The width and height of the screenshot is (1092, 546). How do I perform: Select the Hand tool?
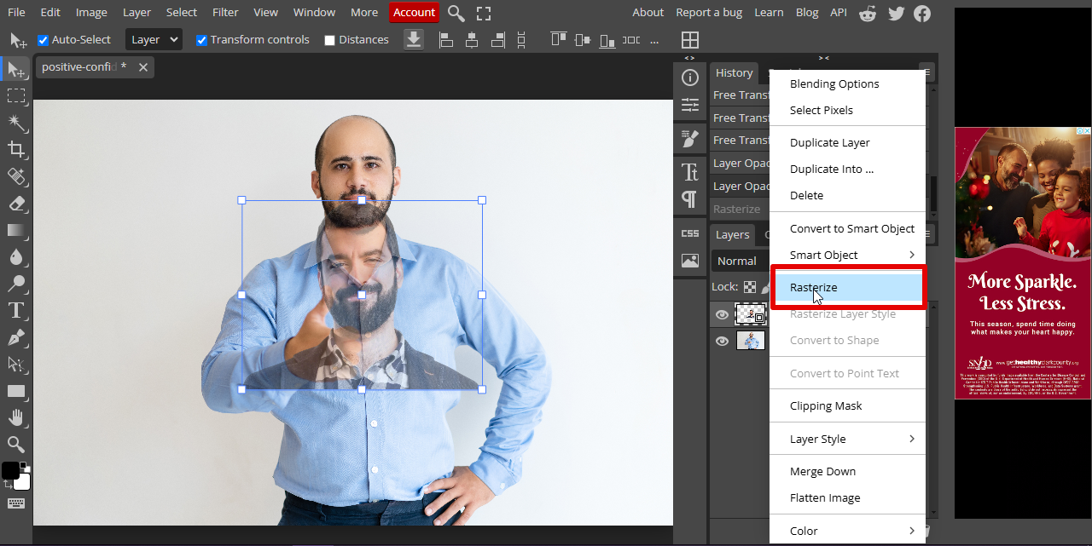tap(16, 417)
